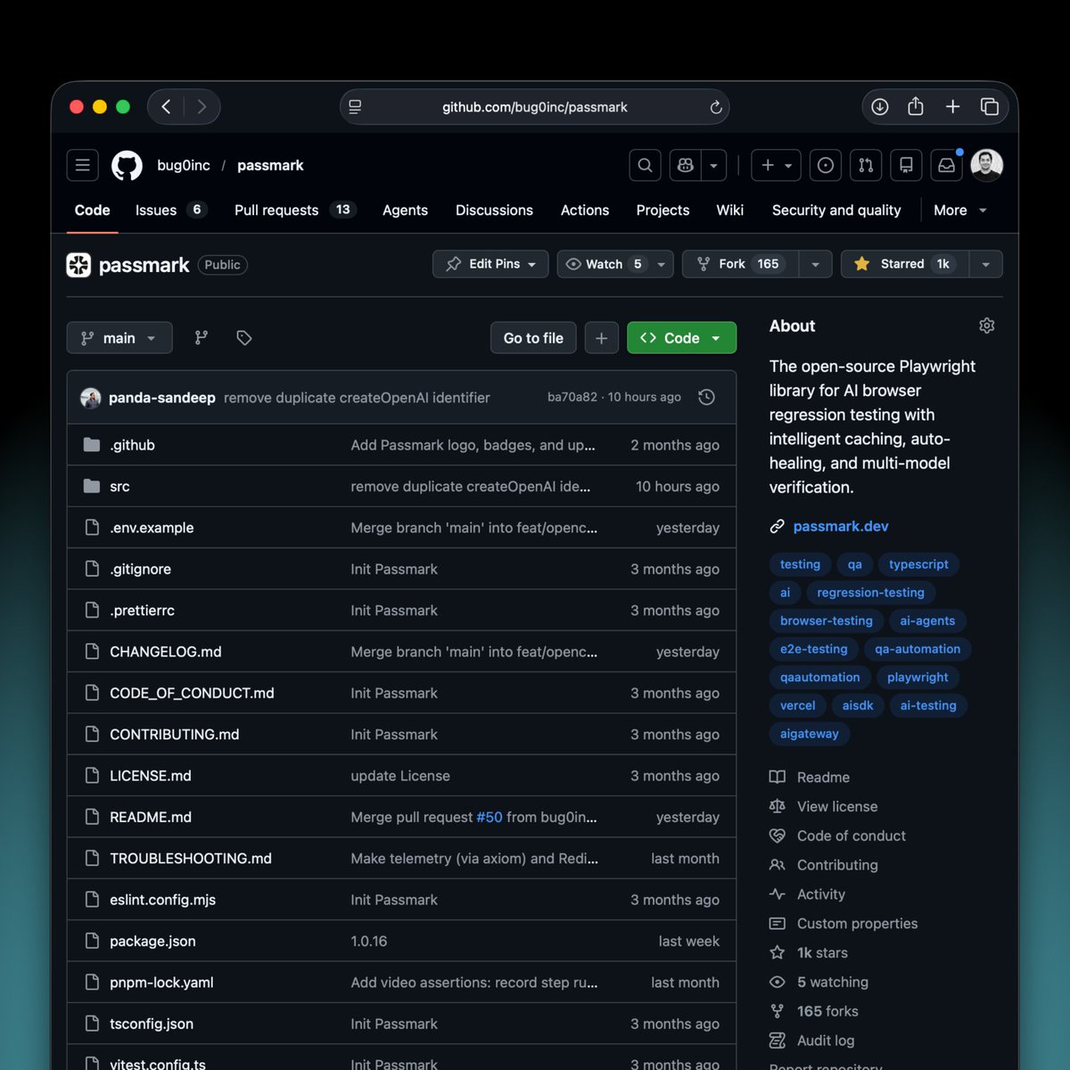The image size is (1070, 1070).
Task: Open bug0inc owner link
Action: tap(184, 165)
